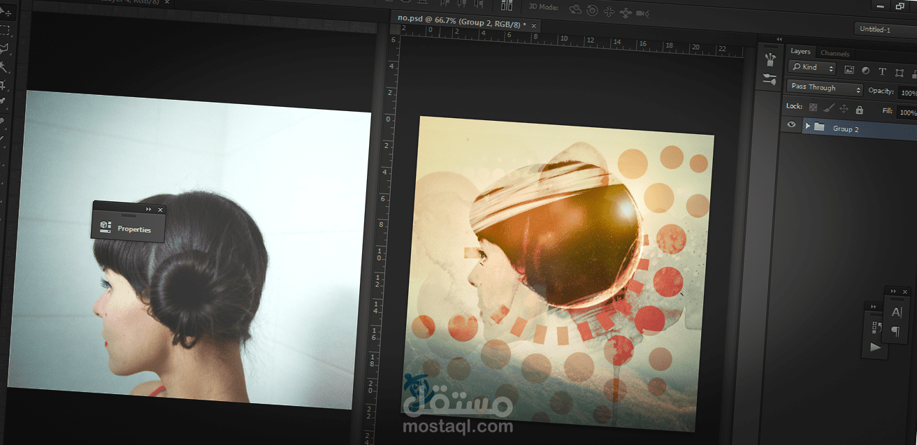Lock transparent pixels icon
Viewport: 917px width, 445px height.
(813, 108)
